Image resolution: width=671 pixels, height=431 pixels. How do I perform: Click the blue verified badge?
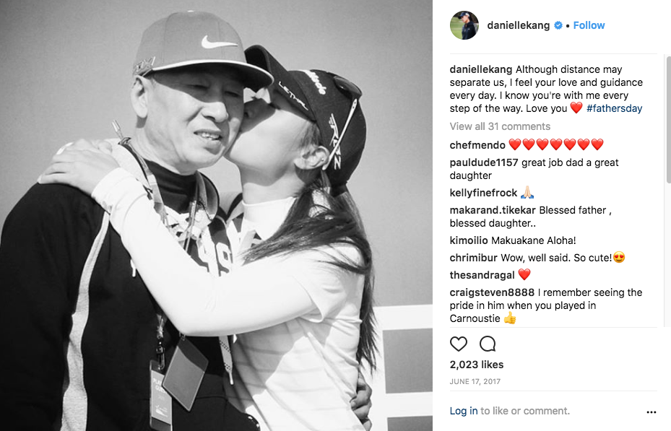coord(558,25)
